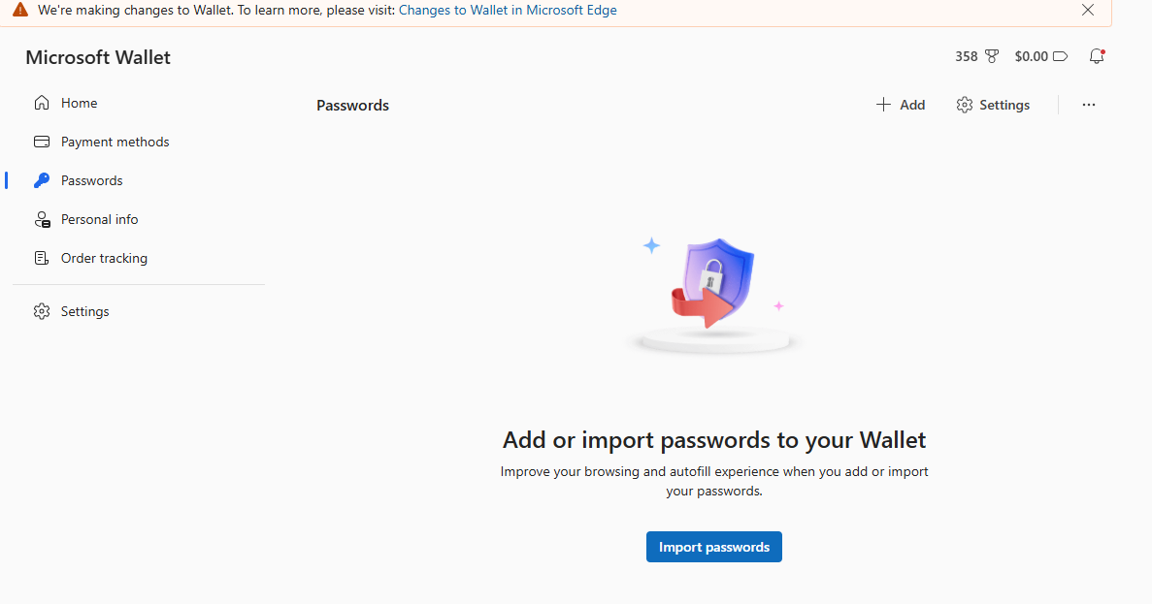The height and width of the screenshot is (604, 1152).
Task: Click the 358 Rewards points counter
Action: click(x=967, y=56)
